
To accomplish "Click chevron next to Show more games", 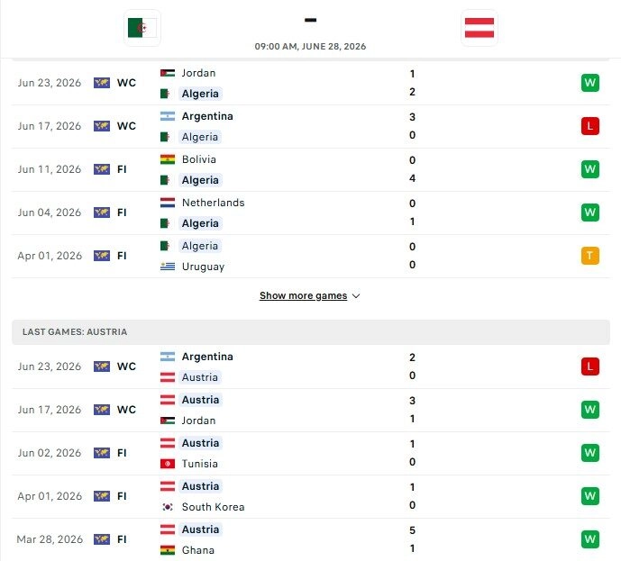I will pyautogui.click(x=356, y=296).
